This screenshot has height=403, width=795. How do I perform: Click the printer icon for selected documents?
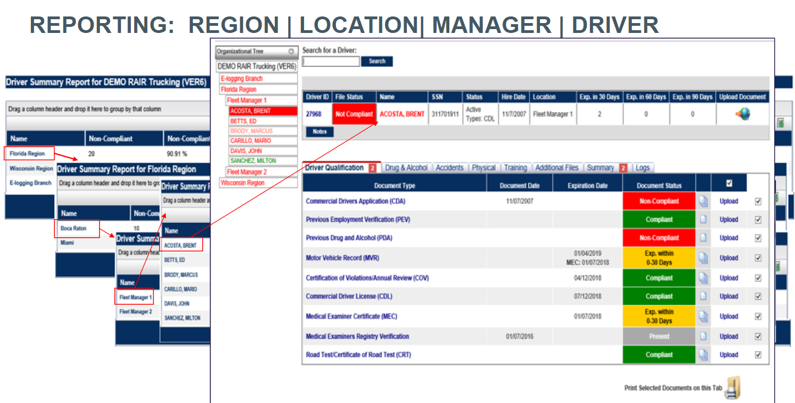click(733, 388)
